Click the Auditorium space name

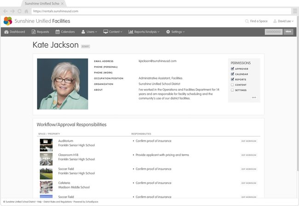pos(66,141)
